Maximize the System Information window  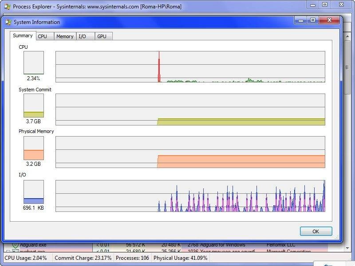pyautogui.click(x=313, y=20)
